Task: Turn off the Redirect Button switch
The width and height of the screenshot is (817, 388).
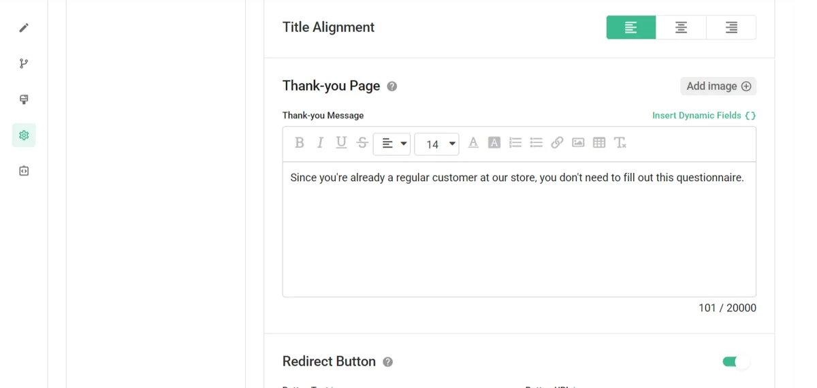Action: 736,361
